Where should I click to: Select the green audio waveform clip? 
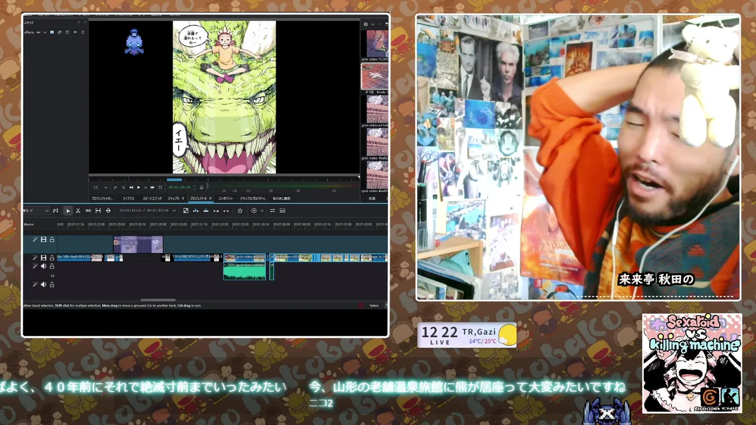pos(245,270)
